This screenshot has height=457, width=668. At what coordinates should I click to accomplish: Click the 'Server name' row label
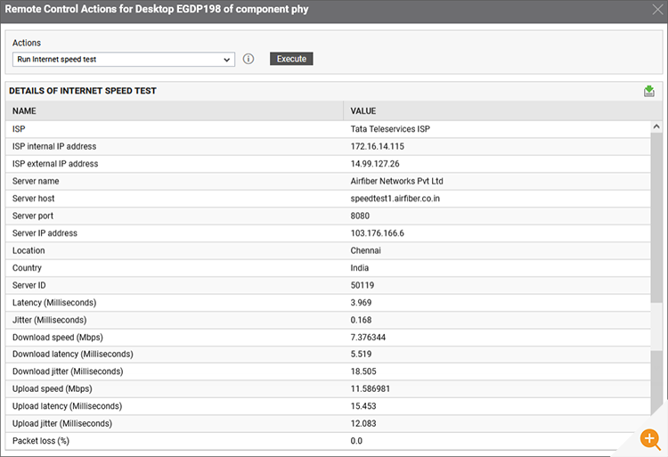point(36,181)
